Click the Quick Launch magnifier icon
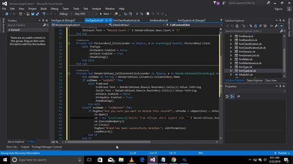 (268, 3)
